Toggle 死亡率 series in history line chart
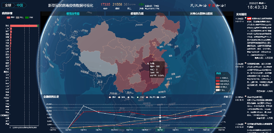This screenshot has width=274, height=133. 150,97
